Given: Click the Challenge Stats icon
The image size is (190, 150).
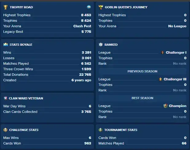Looking at the screenshot, I should (x=5, y=130).
